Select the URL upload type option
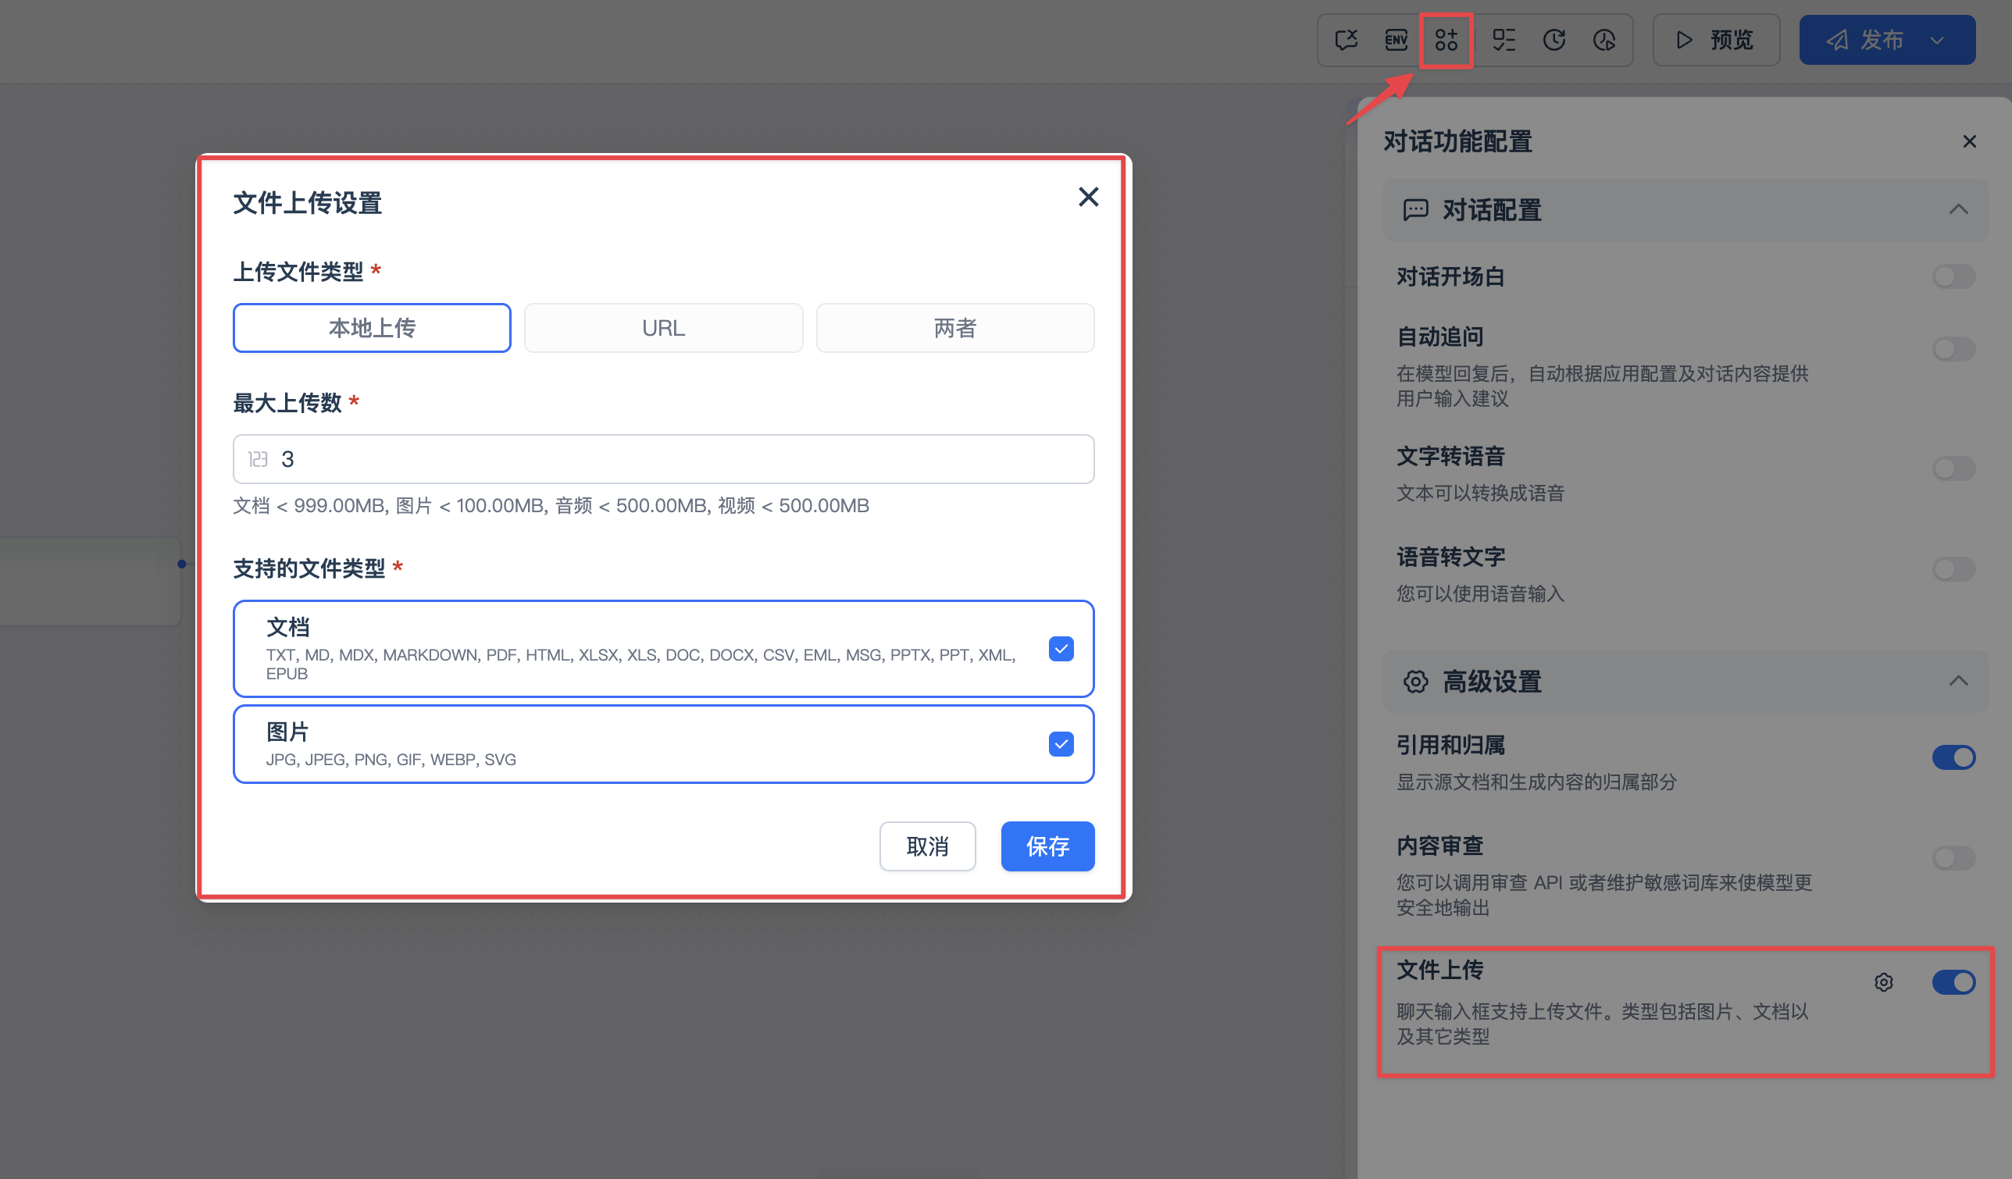Image resolution: width=2012 pixels, height=1179 pixels. click(662, 328)
